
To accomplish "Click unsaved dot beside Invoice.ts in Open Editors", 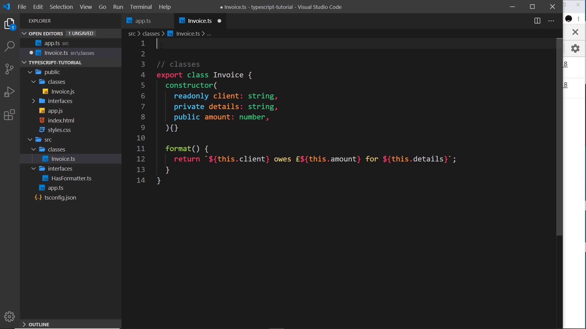I will pyautogui.click(x=31, y=53).
